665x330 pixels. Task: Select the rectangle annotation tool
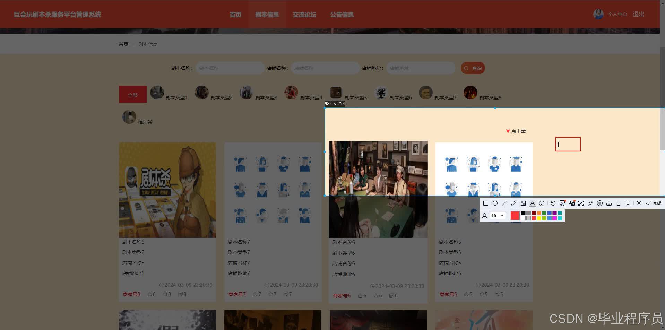486,203
